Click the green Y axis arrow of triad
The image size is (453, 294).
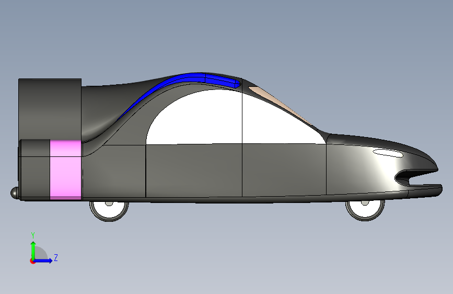tap(33, 250)
